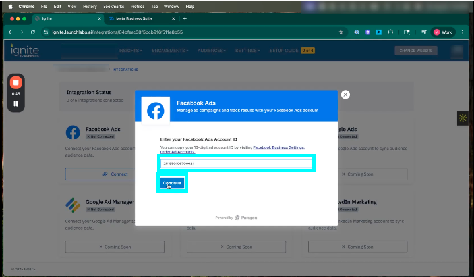Open the Tab menu
Viewport: 474px width, 277px height.
pyautogui.click(x=154, y=7)
